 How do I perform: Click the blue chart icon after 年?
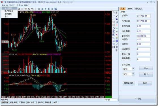(55, 9)
